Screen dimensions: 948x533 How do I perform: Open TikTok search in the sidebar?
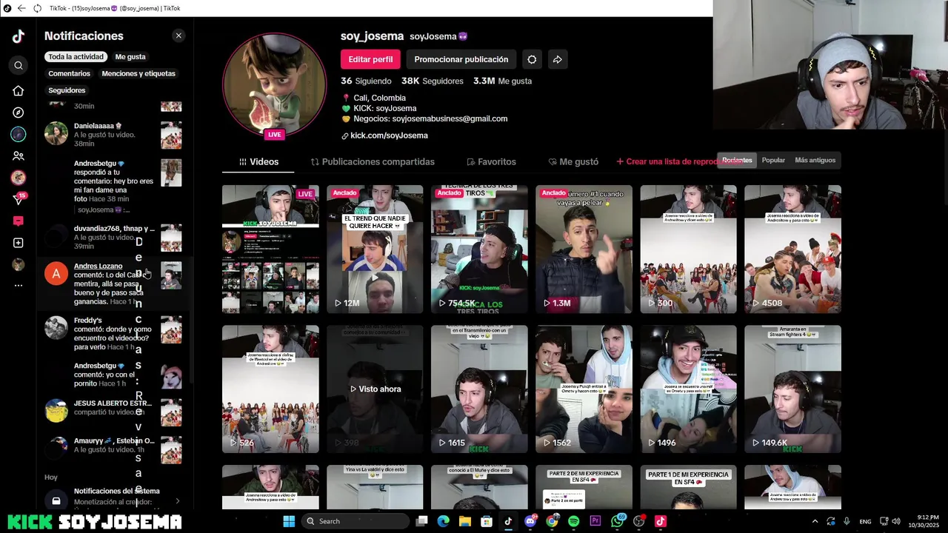(19, 65)
